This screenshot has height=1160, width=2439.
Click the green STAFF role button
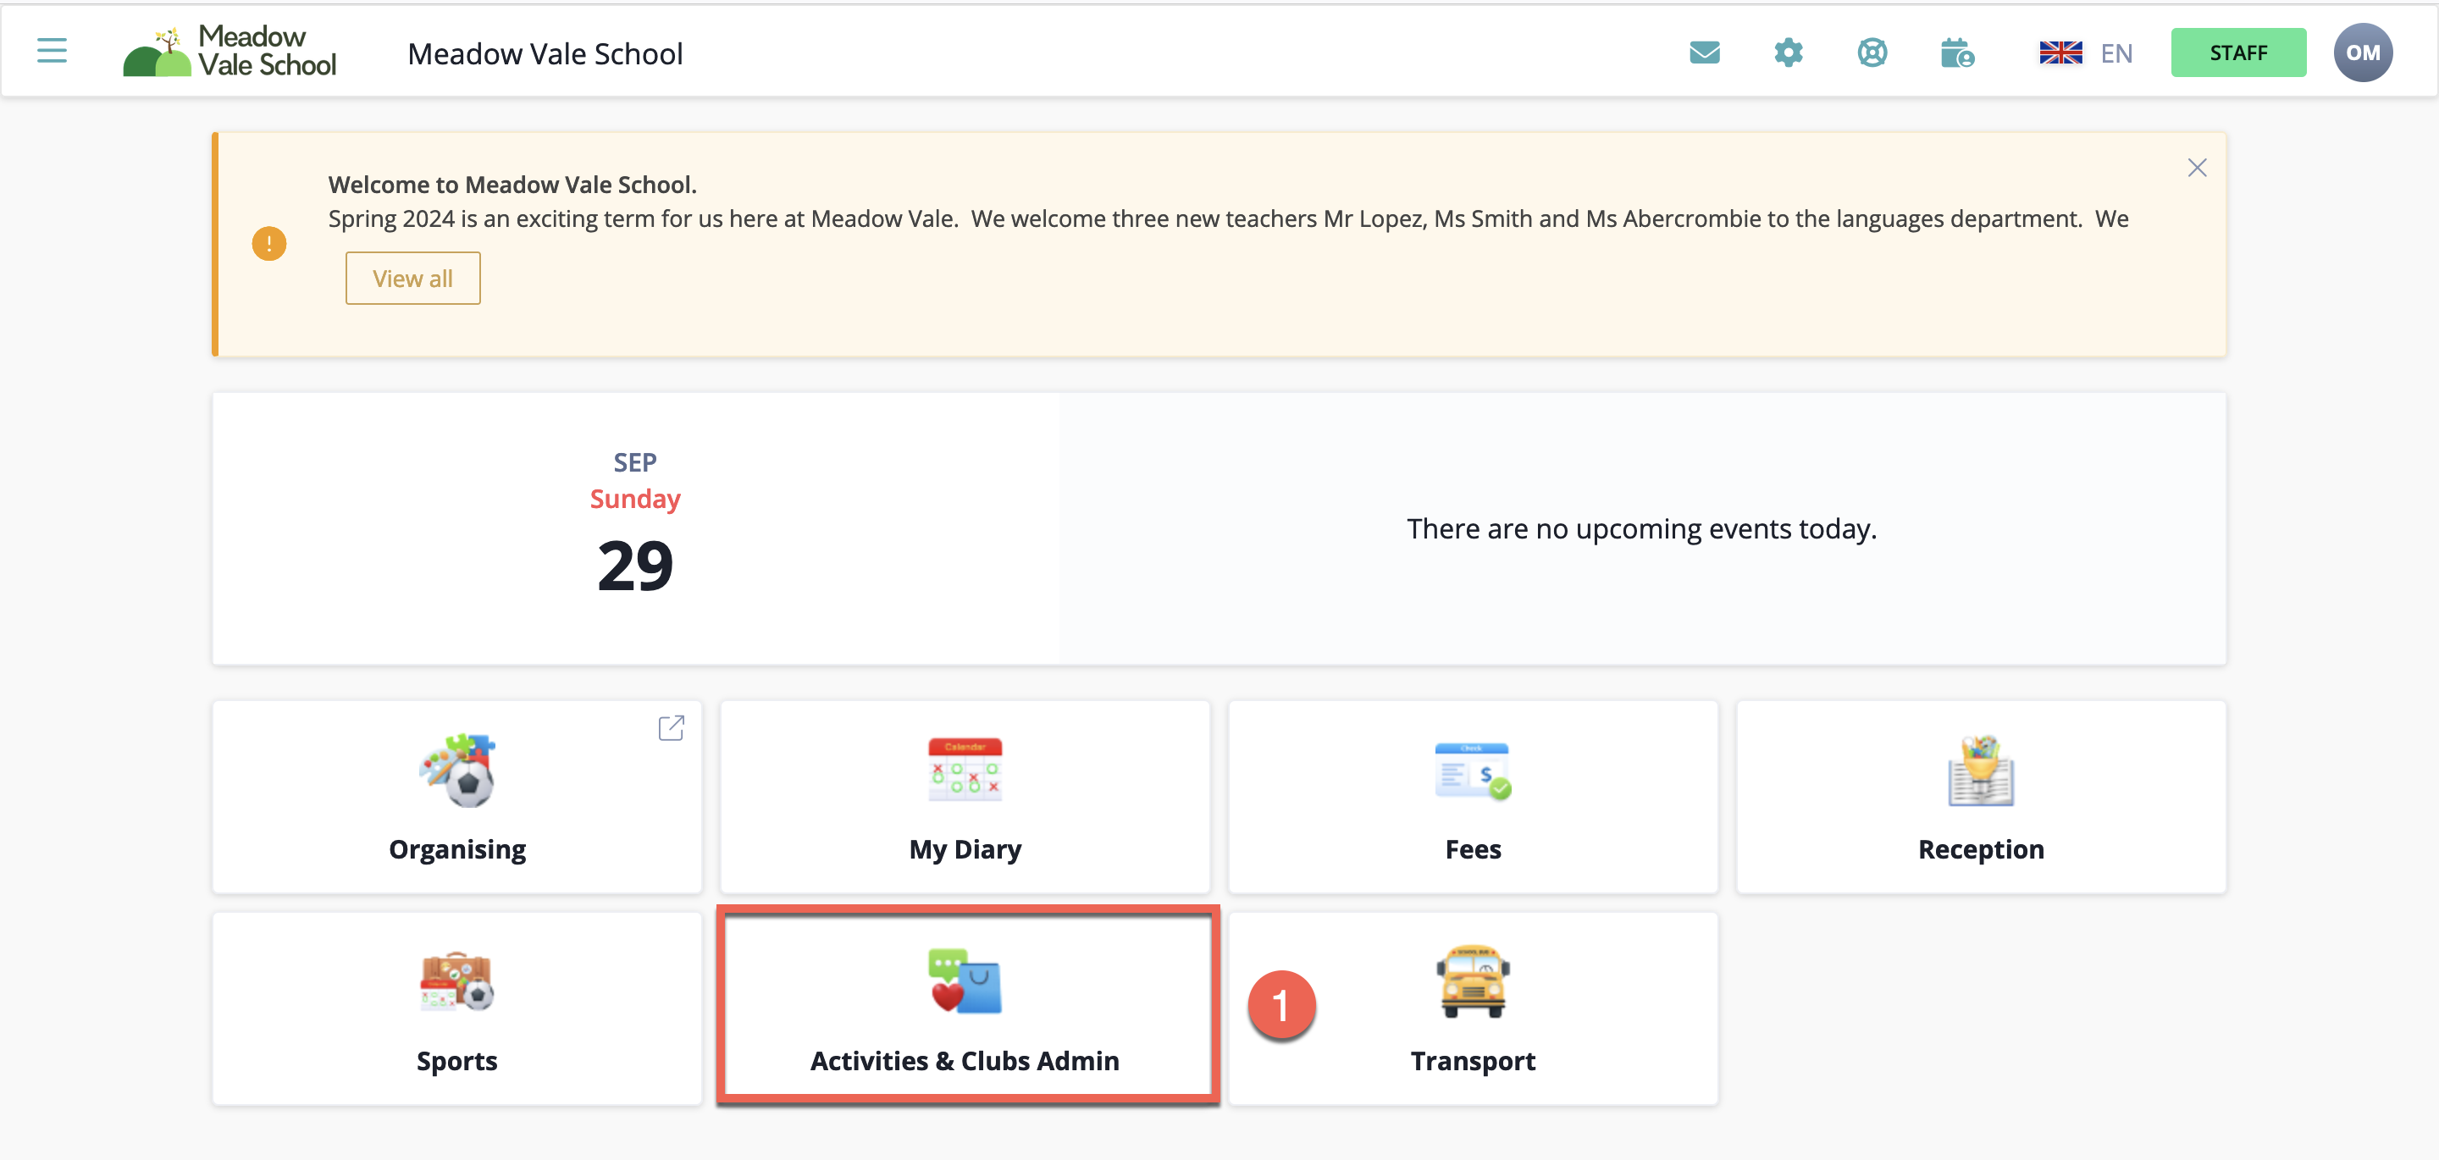pos(2237,53)
